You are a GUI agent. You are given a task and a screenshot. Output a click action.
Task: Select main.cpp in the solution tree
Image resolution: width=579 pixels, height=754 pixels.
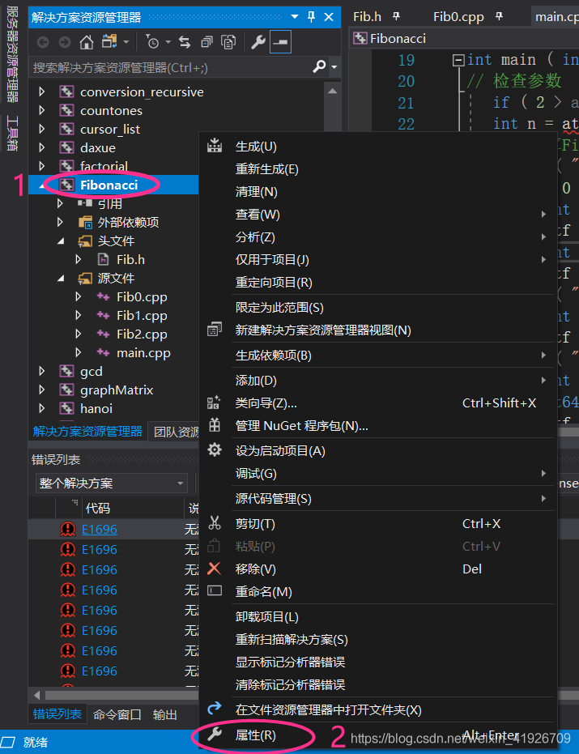[143, 352]
